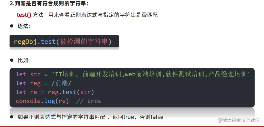Click the // true comment
The width and height of the screenshot is (264, 127).
click(x=89, y=101)
